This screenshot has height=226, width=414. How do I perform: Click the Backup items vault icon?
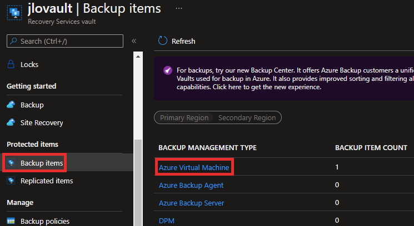(11, 163)
